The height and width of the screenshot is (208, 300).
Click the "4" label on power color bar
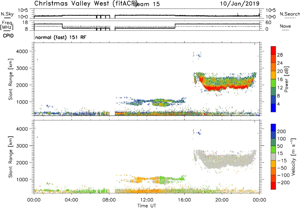pos(278,104)
